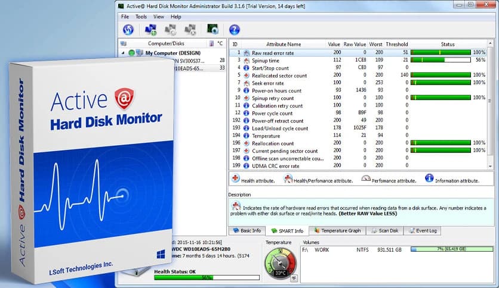Click the Add remote computer toolbar icon

pyautogui.click(x=150, y=30)
